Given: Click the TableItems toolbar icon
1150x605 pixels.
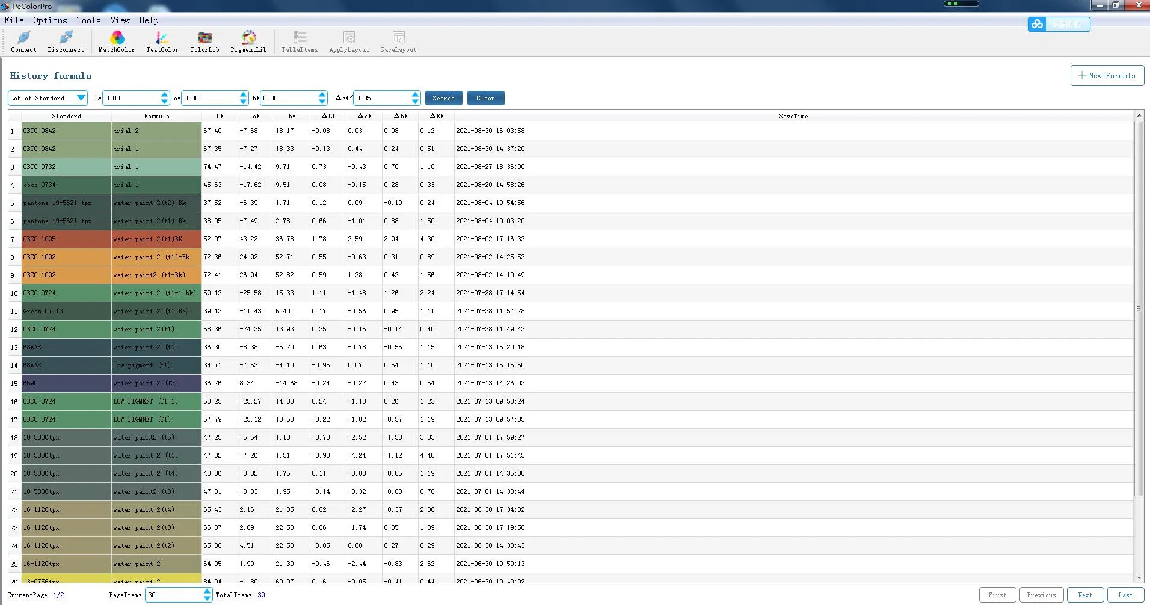Looking at the screenshot, I should coord(300,41).
